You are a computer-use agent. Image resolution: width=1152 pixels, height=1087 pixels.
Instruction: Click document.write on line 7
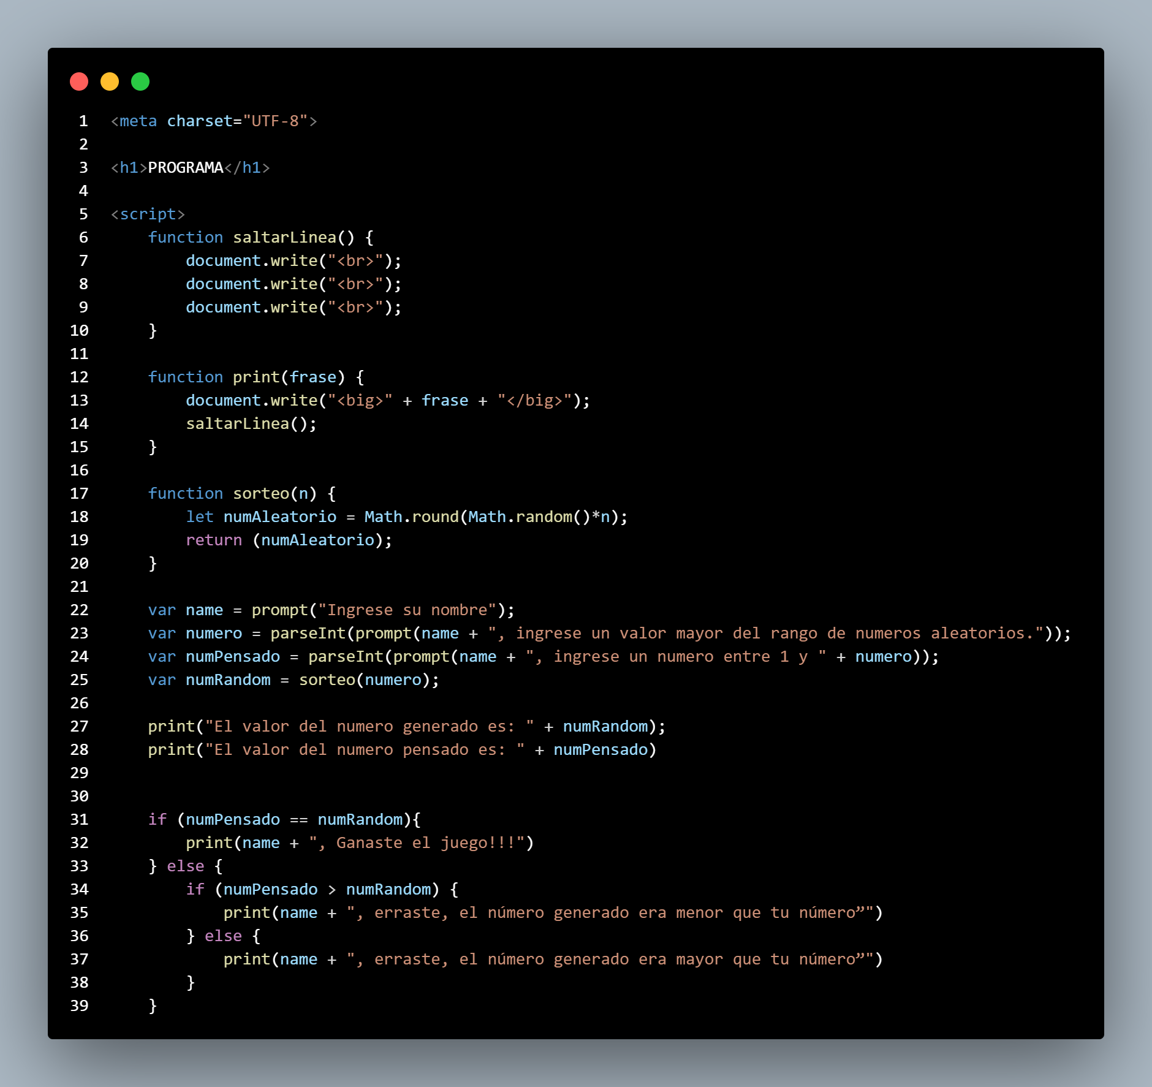click(252, 261)
